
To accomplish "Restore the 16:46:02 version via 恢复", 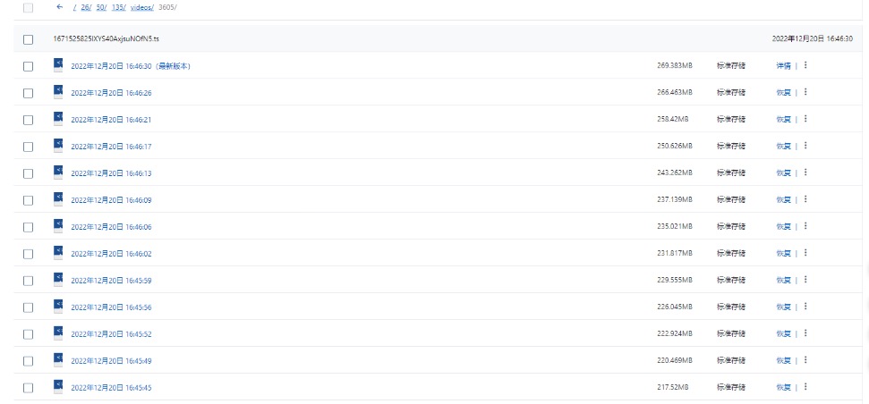I will point(783,254).
